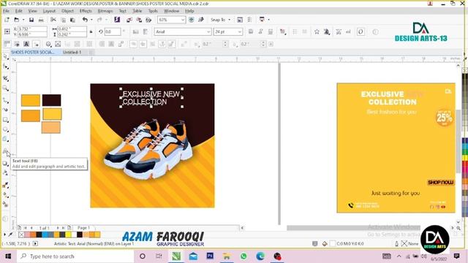The height and width of the screenshot is (263, 468).
Task: Select the Drop Shadow tool in the toolbox
Action: [x=6, y=164]
